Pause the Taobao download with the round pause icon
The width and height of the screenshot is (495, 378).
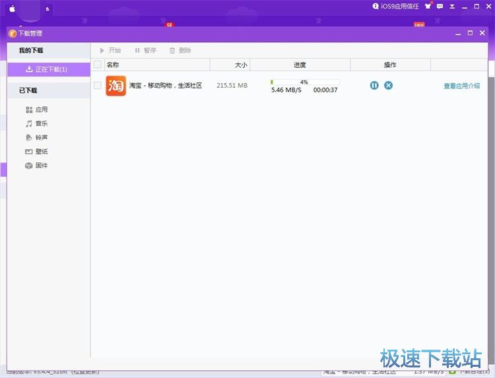coord(374,85)
